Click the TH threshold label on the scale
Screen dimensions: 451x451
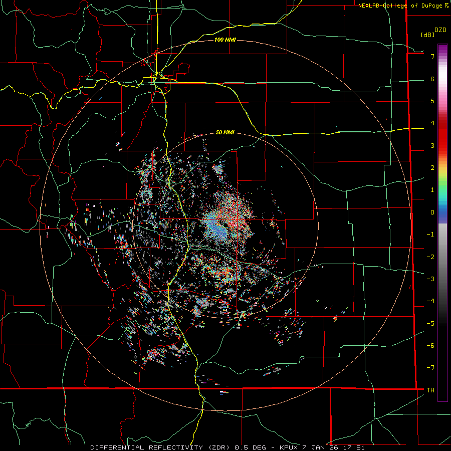(x=430, y=390)
